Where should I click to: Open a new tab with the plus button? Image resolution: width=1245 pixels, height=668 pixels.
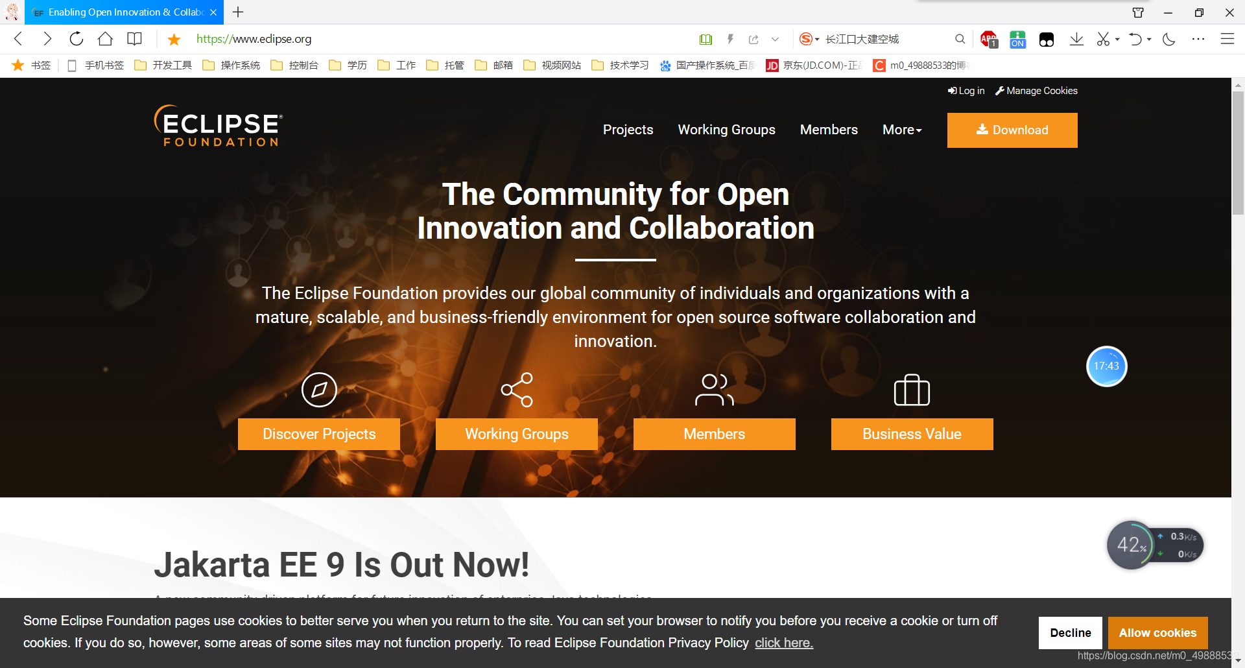(238, 12)
